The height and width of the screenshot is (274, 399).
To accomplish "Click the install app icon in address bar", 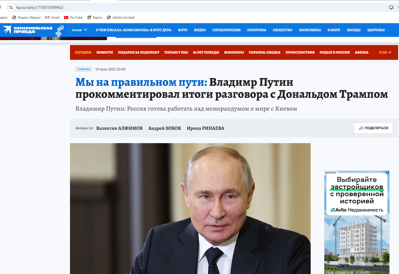I will coord(391,7).
